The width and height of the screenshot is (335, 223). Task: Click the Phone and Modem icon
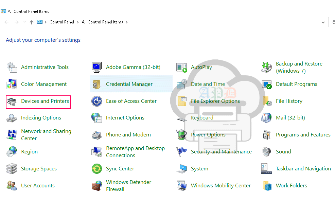point(97,135)
